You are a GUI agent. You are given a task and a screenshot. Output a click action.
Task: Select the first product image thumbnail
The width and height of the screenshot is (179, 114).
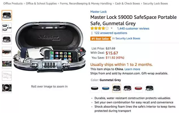pyautogui.click(x=7, y=15)
